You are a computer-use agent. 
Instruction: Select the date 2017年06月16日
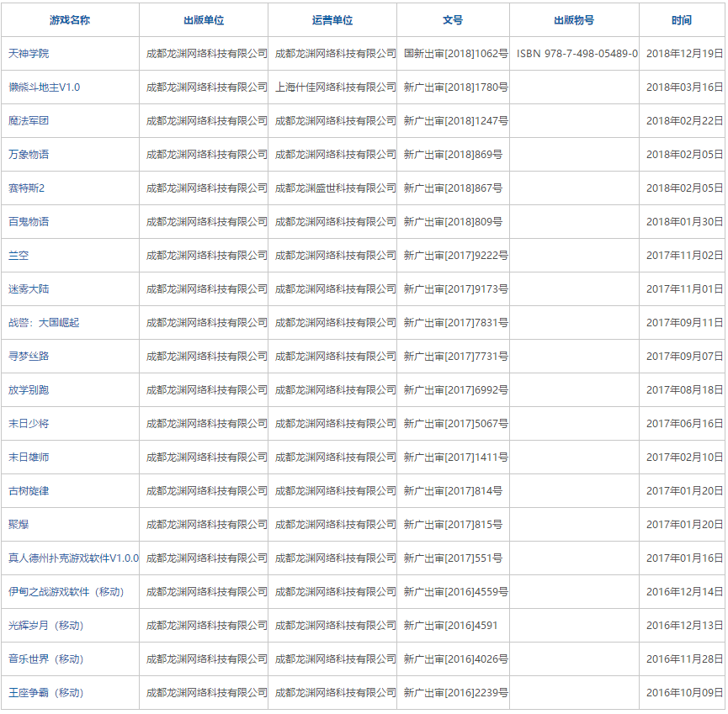[x=685, y=424]
